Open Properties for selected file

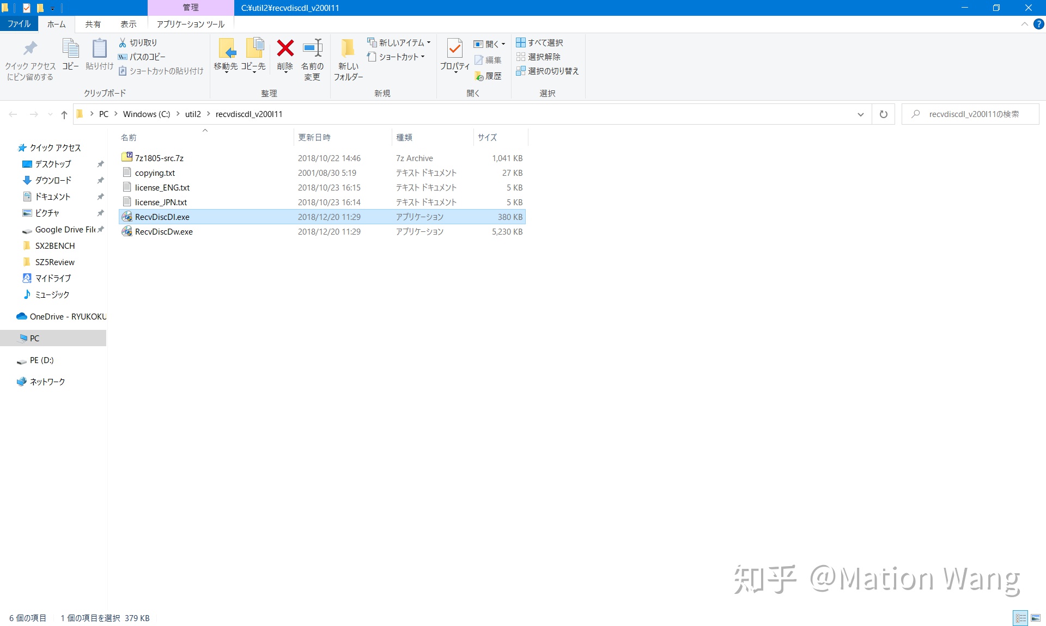click(455, 56)
